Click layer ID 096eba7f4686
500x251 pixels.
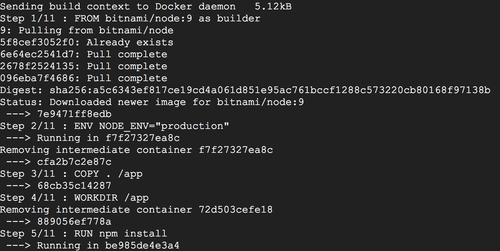pyautogui.click(x=40, y=78)
